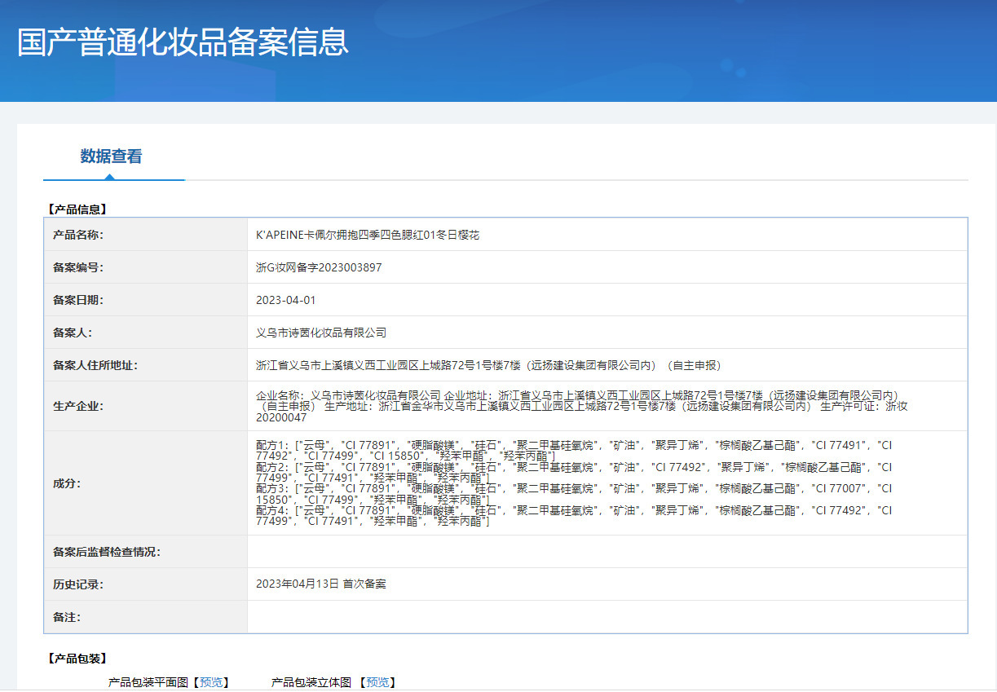Click 预览 link for 产品包装立体图
Screen dimensions: 997x692
coord(377,682)
